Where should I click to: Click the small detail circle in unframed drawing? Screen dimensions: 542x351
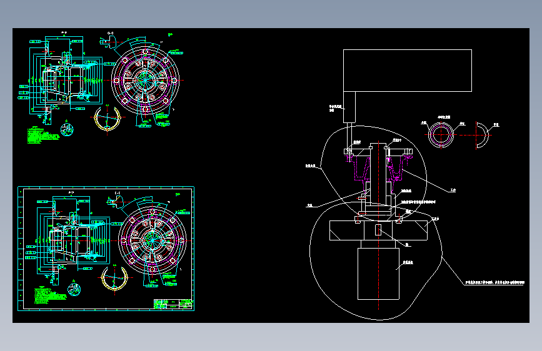(67, 129)
